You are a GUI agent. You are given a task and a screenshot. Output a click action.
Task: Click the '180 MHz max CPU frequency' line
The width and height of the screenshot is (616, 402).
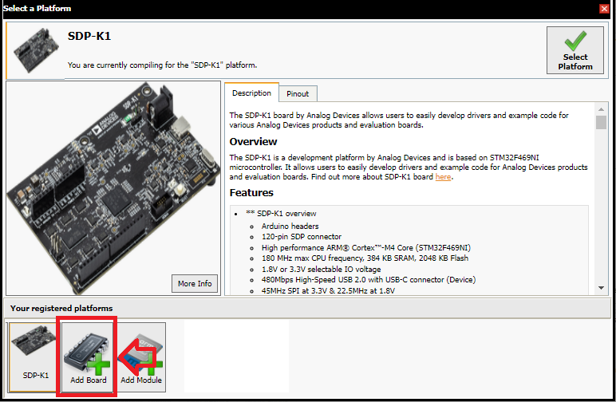365,258
